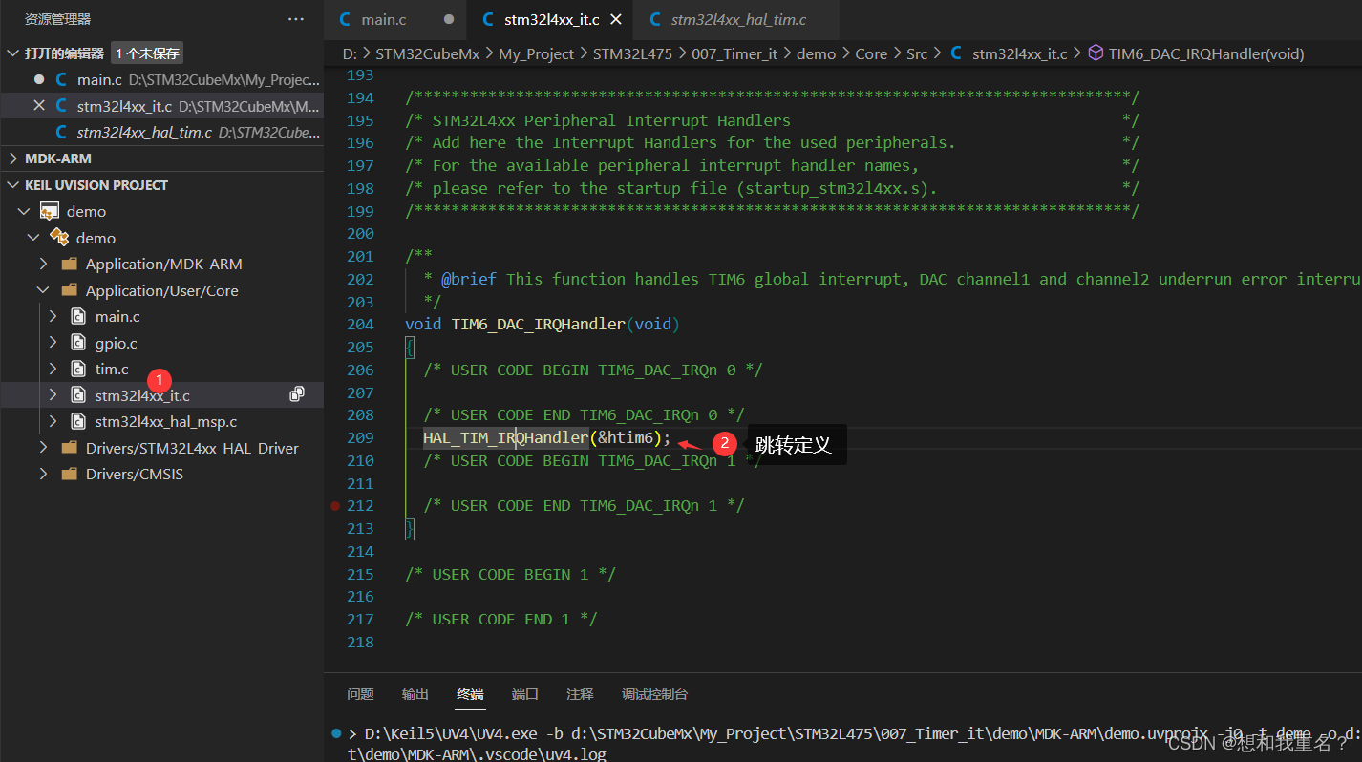
Task: Collapse the open editors section
Action: (x=12, y=53)
